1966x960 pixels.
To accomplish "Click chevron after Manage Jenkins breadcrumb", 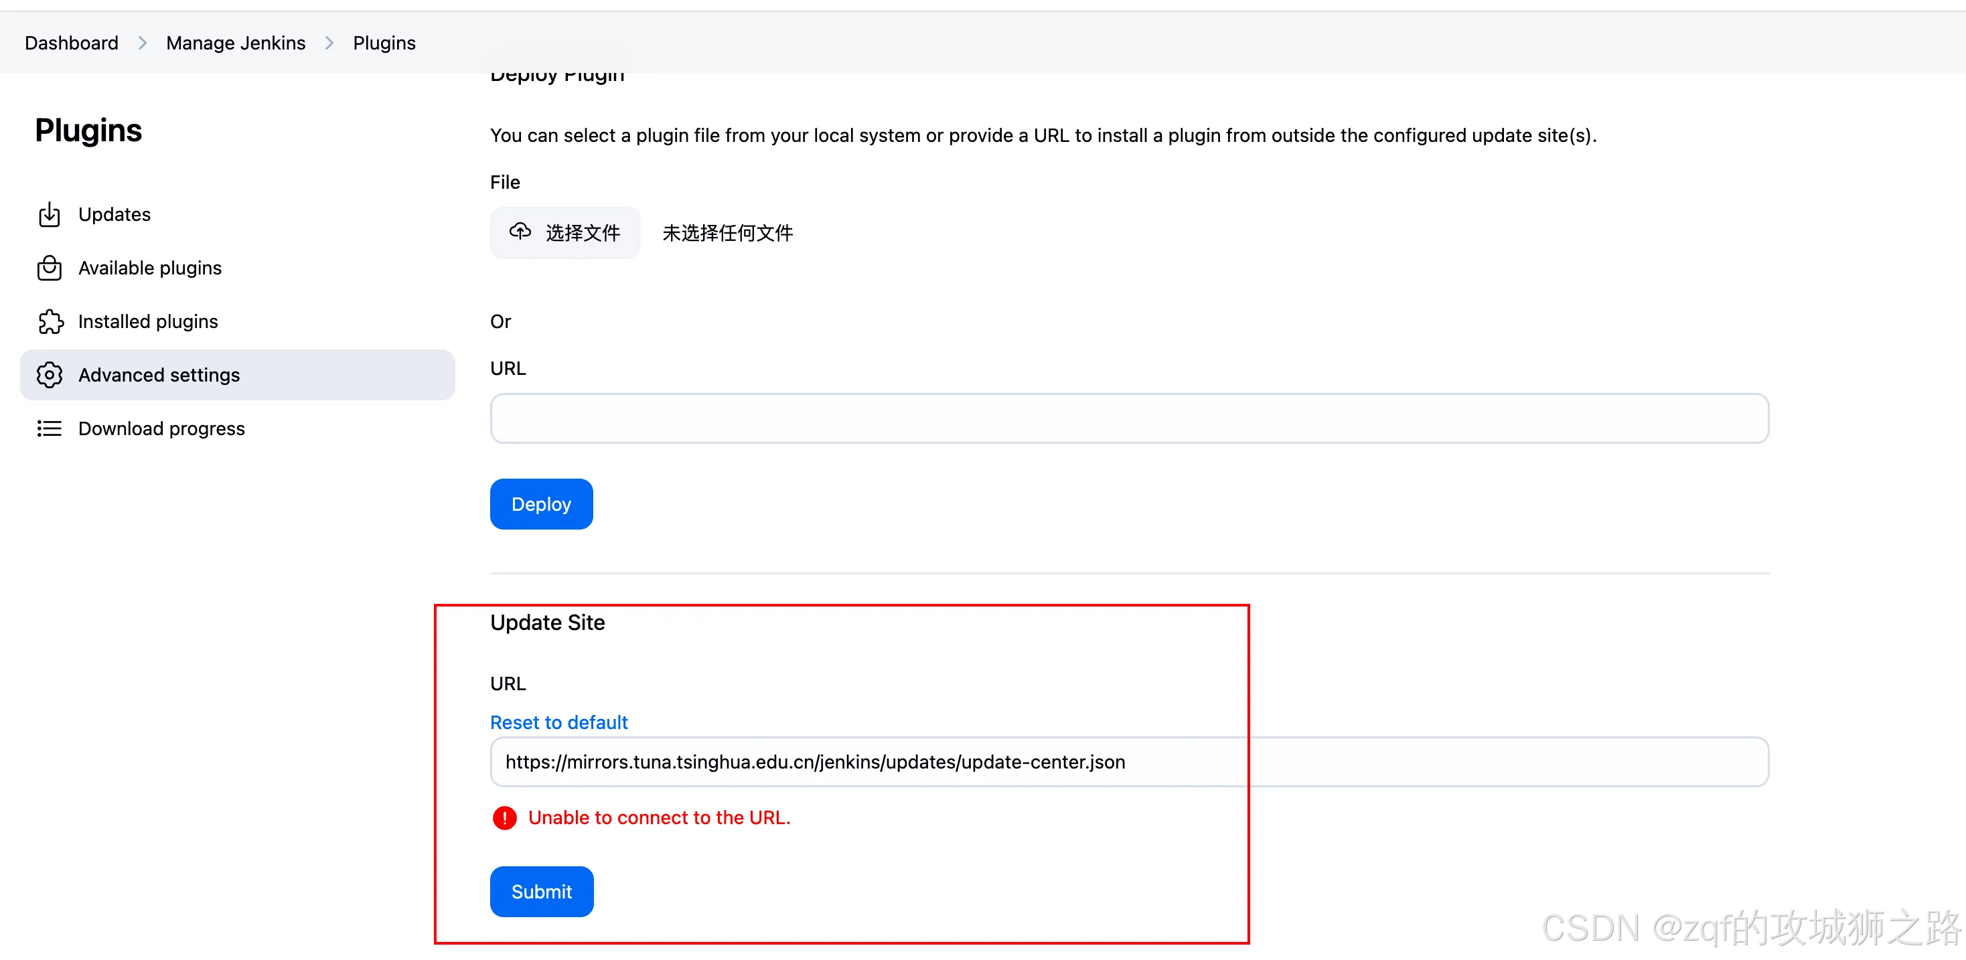I will click(x=329, y=43).
